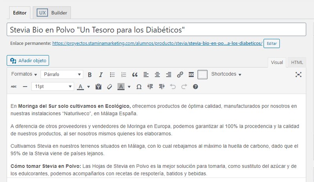Enable distraction-free fullscreen mode

298,75
